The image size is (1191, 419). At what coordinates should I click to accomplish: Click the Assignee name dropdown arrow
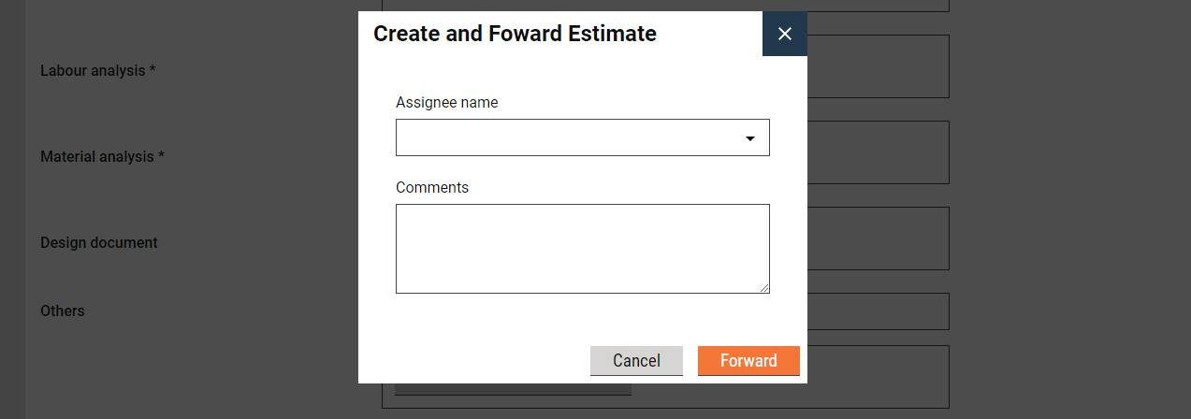[x=749, y=138]
